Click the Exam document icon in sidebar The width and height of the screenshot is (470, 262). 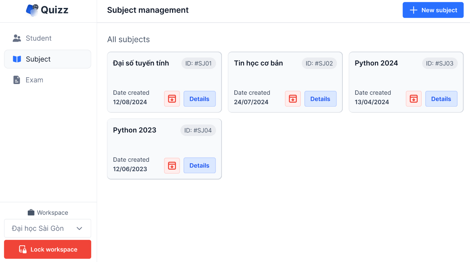pyautogui.click(x=17, y=80)
